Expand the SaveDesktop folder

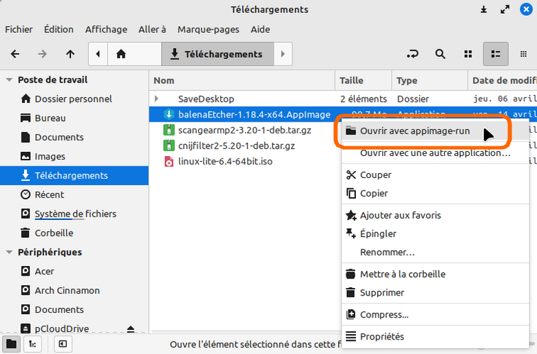click(x=157, y=99)
